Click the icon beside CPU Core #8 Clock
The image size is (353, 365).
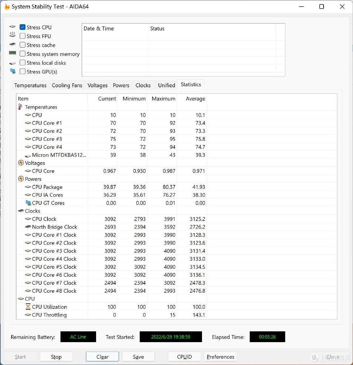pyautogui.click(x=28, y=290)
